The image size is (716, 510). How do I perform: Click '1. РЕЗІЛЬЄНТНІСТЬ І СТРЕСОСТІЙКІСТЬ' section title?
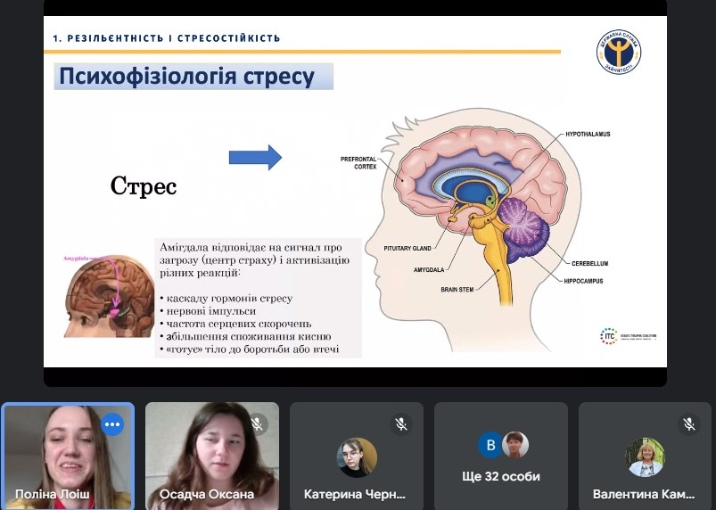tap(166, 38)
